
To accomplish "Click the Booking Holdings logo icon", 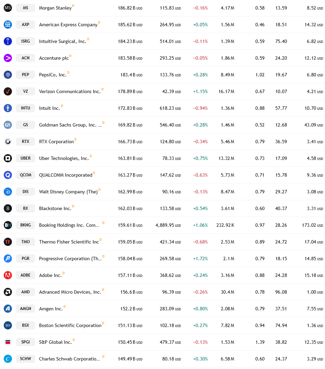I will pyautogui.click(x=8, y=225).
